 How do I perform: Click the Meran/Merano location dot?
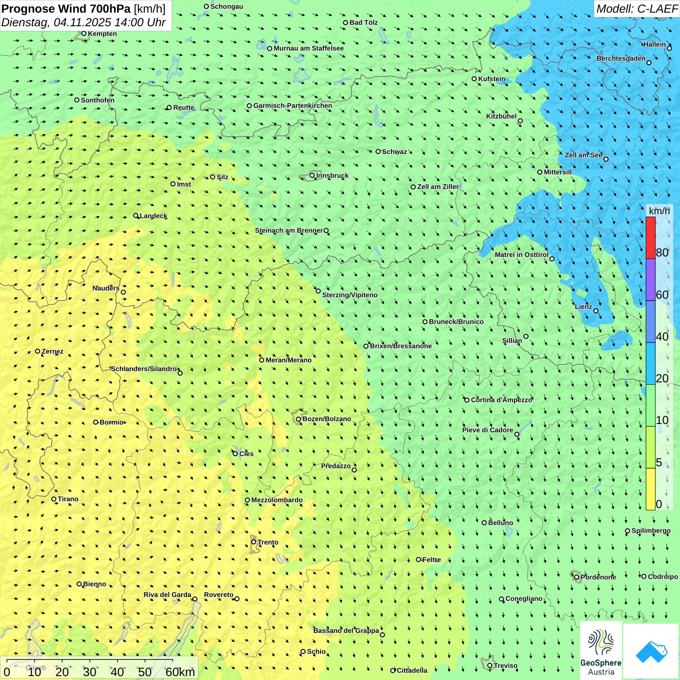tap(261, 360)
